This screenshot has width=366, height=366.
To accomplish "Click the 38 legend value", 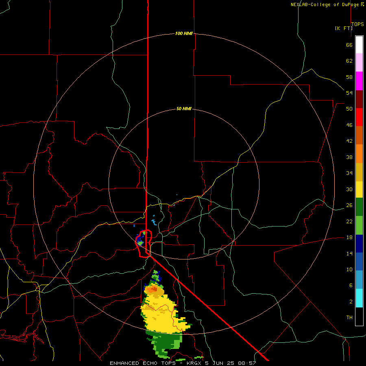I will [x=349, y=157].
